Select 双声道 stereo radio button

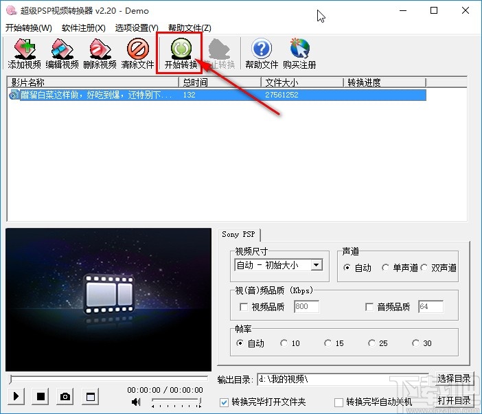424,268
